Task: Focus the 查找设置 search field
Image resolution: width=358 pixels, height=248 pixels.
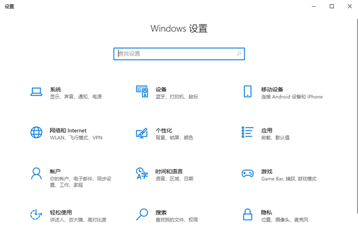Action: tap(179, 54)
